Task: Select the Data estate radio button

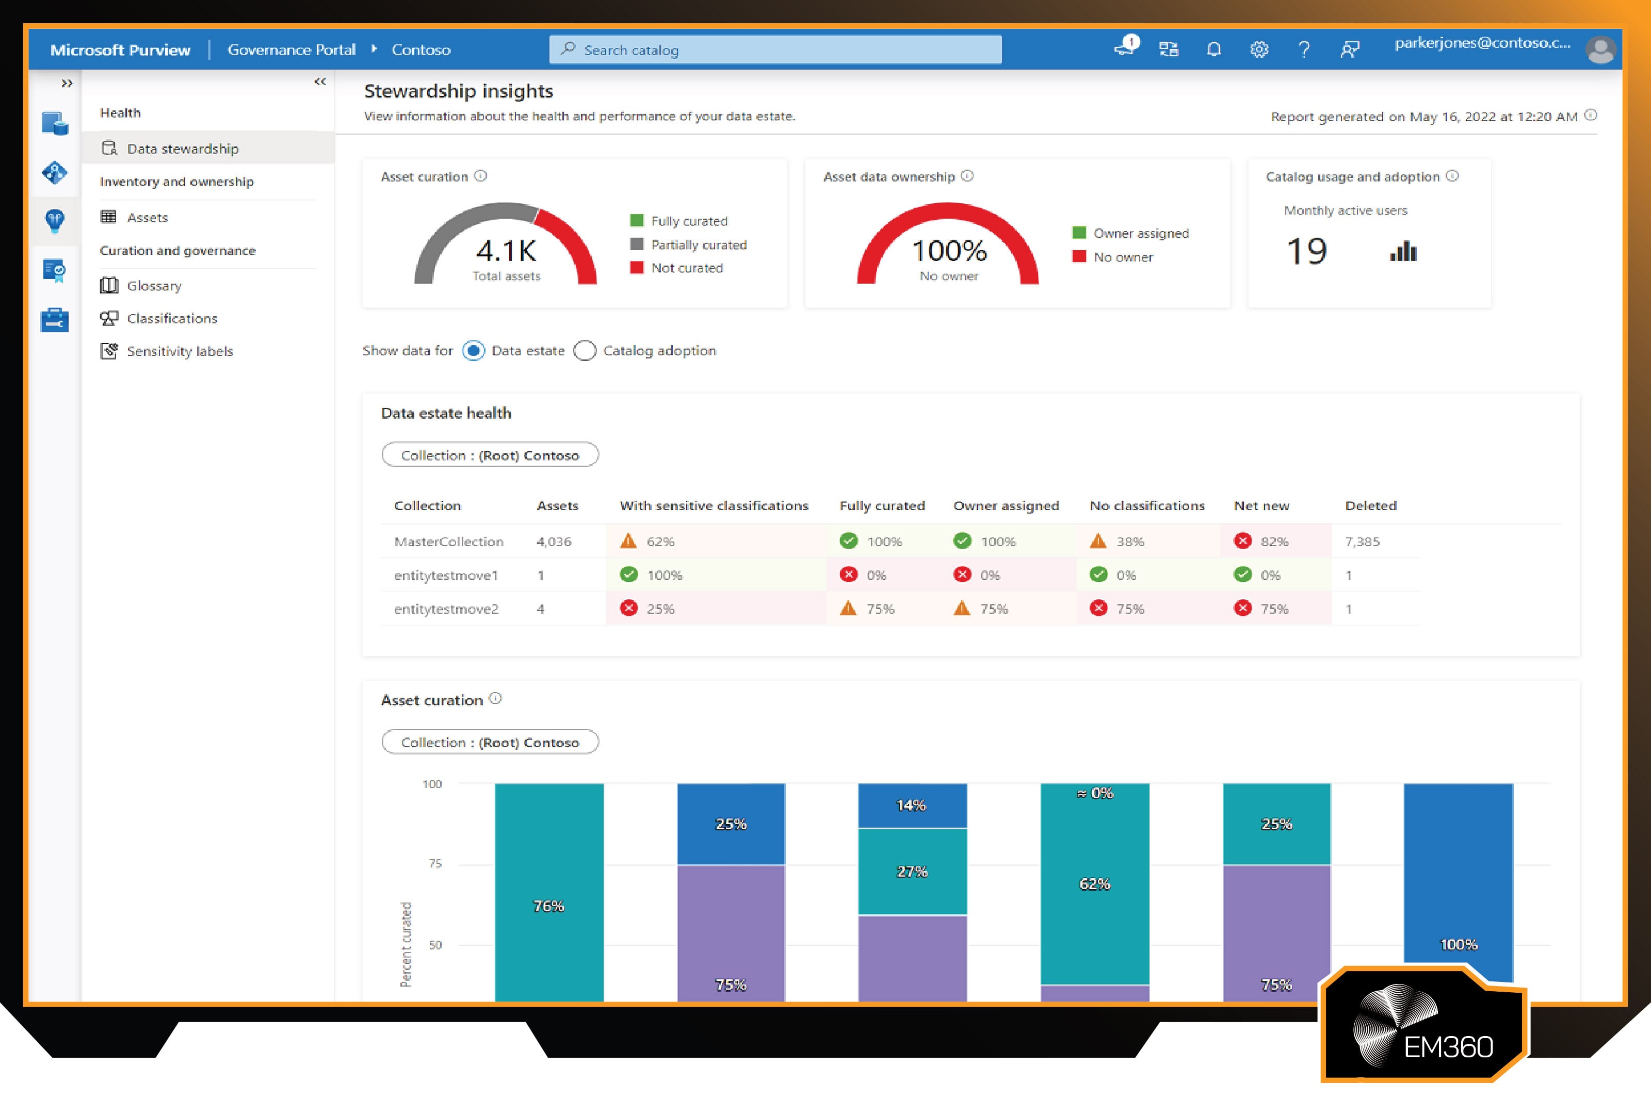Action: pyautogui.click(x=474, y=351)
